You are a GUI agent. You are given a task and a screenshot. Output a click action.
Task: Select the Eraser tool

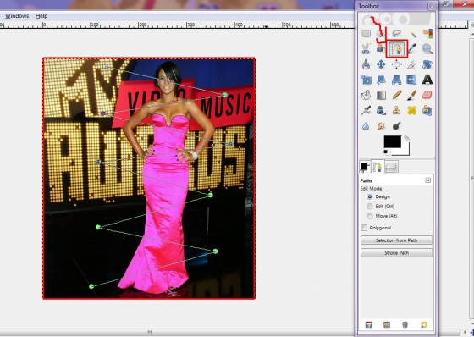point(427,95)
